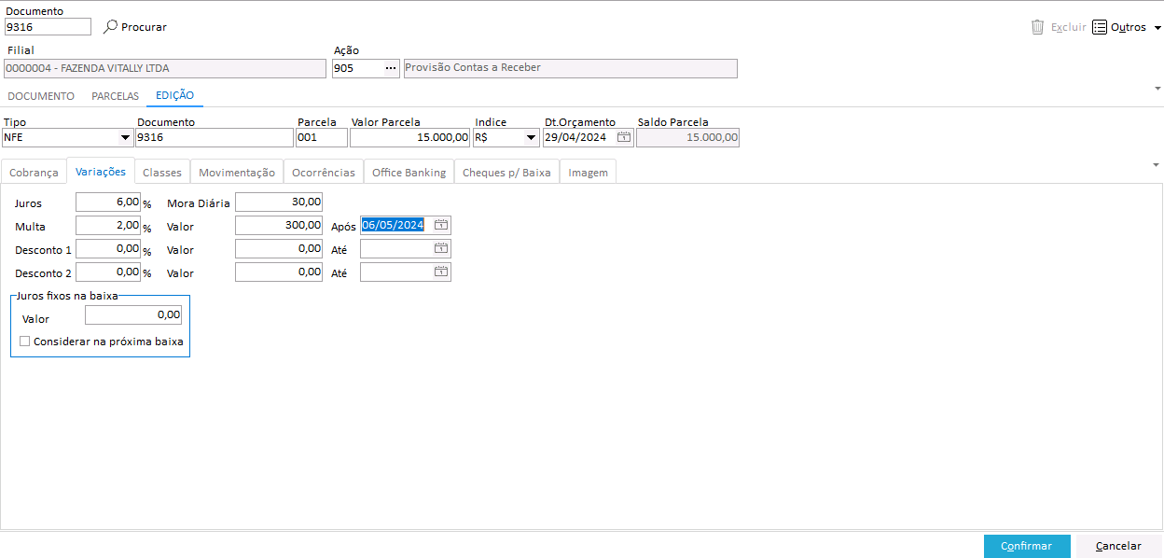Click the Procurar magnifier icon

click(x=110, y=27)
